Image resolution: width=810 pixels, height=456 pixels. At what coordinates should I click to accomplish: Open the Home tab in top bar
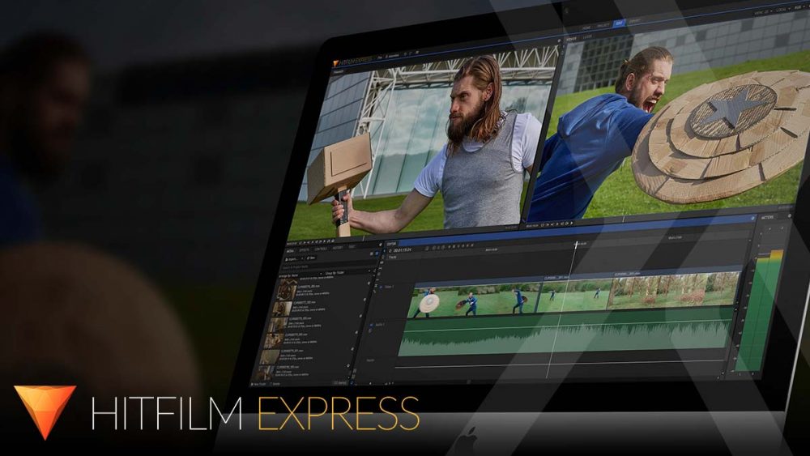(x=586, y=27)
